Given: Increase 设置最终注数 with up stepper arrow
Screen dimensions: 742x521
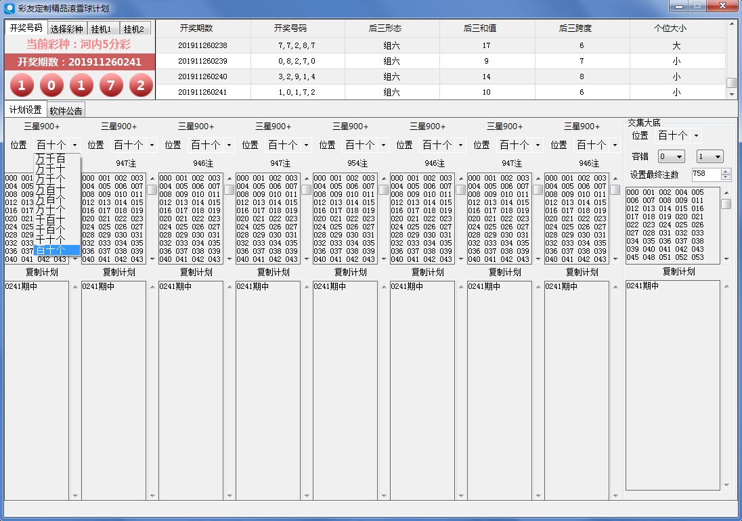Looking at the screenshot, I should click(726, 172).
